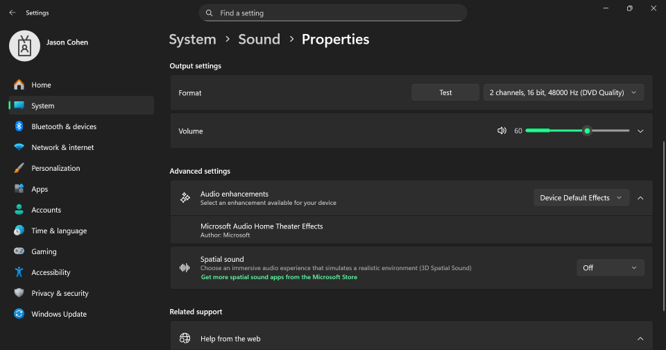Click the Sound breadcrumb
Viewport: 666px width, 350px height.
pos(259,40)
